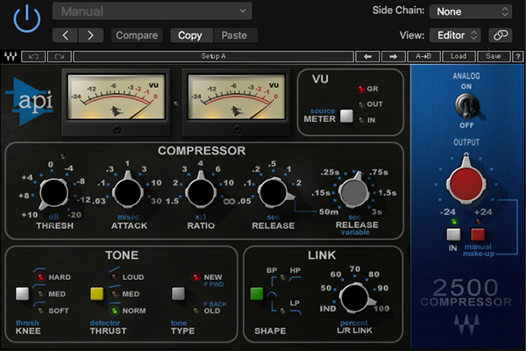Select the MED knee indicator
Image resolution: width=526 pixels, height=351 pixels.
click(40, 294)
